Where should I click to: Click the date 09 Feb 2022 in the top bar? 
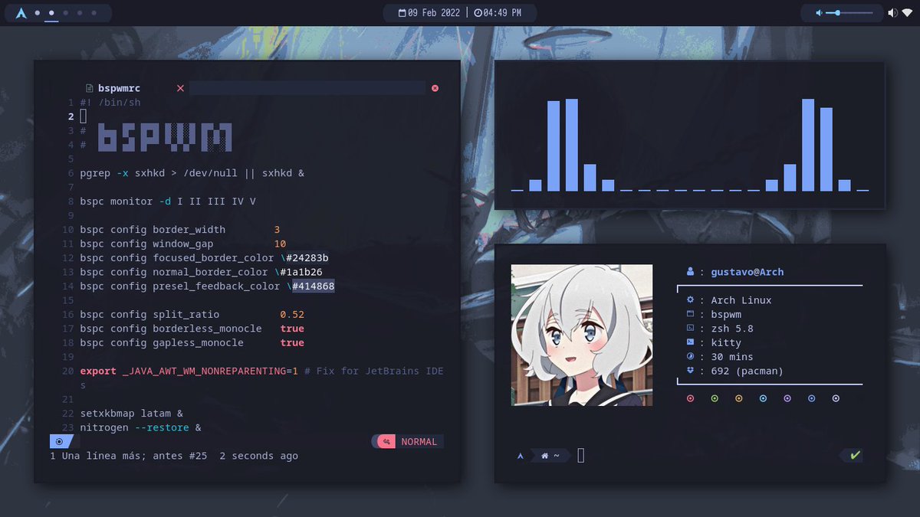[x=435, y=13]
